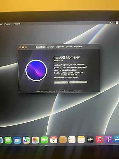This screenshot has width=119, height=159.
Task: Click the Yazılım Güncelleme button
Action: (78, 82)
